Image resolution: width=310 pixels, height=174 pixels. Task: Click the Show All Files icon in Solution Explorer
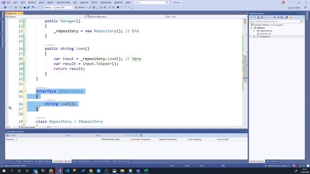point(282,17)
